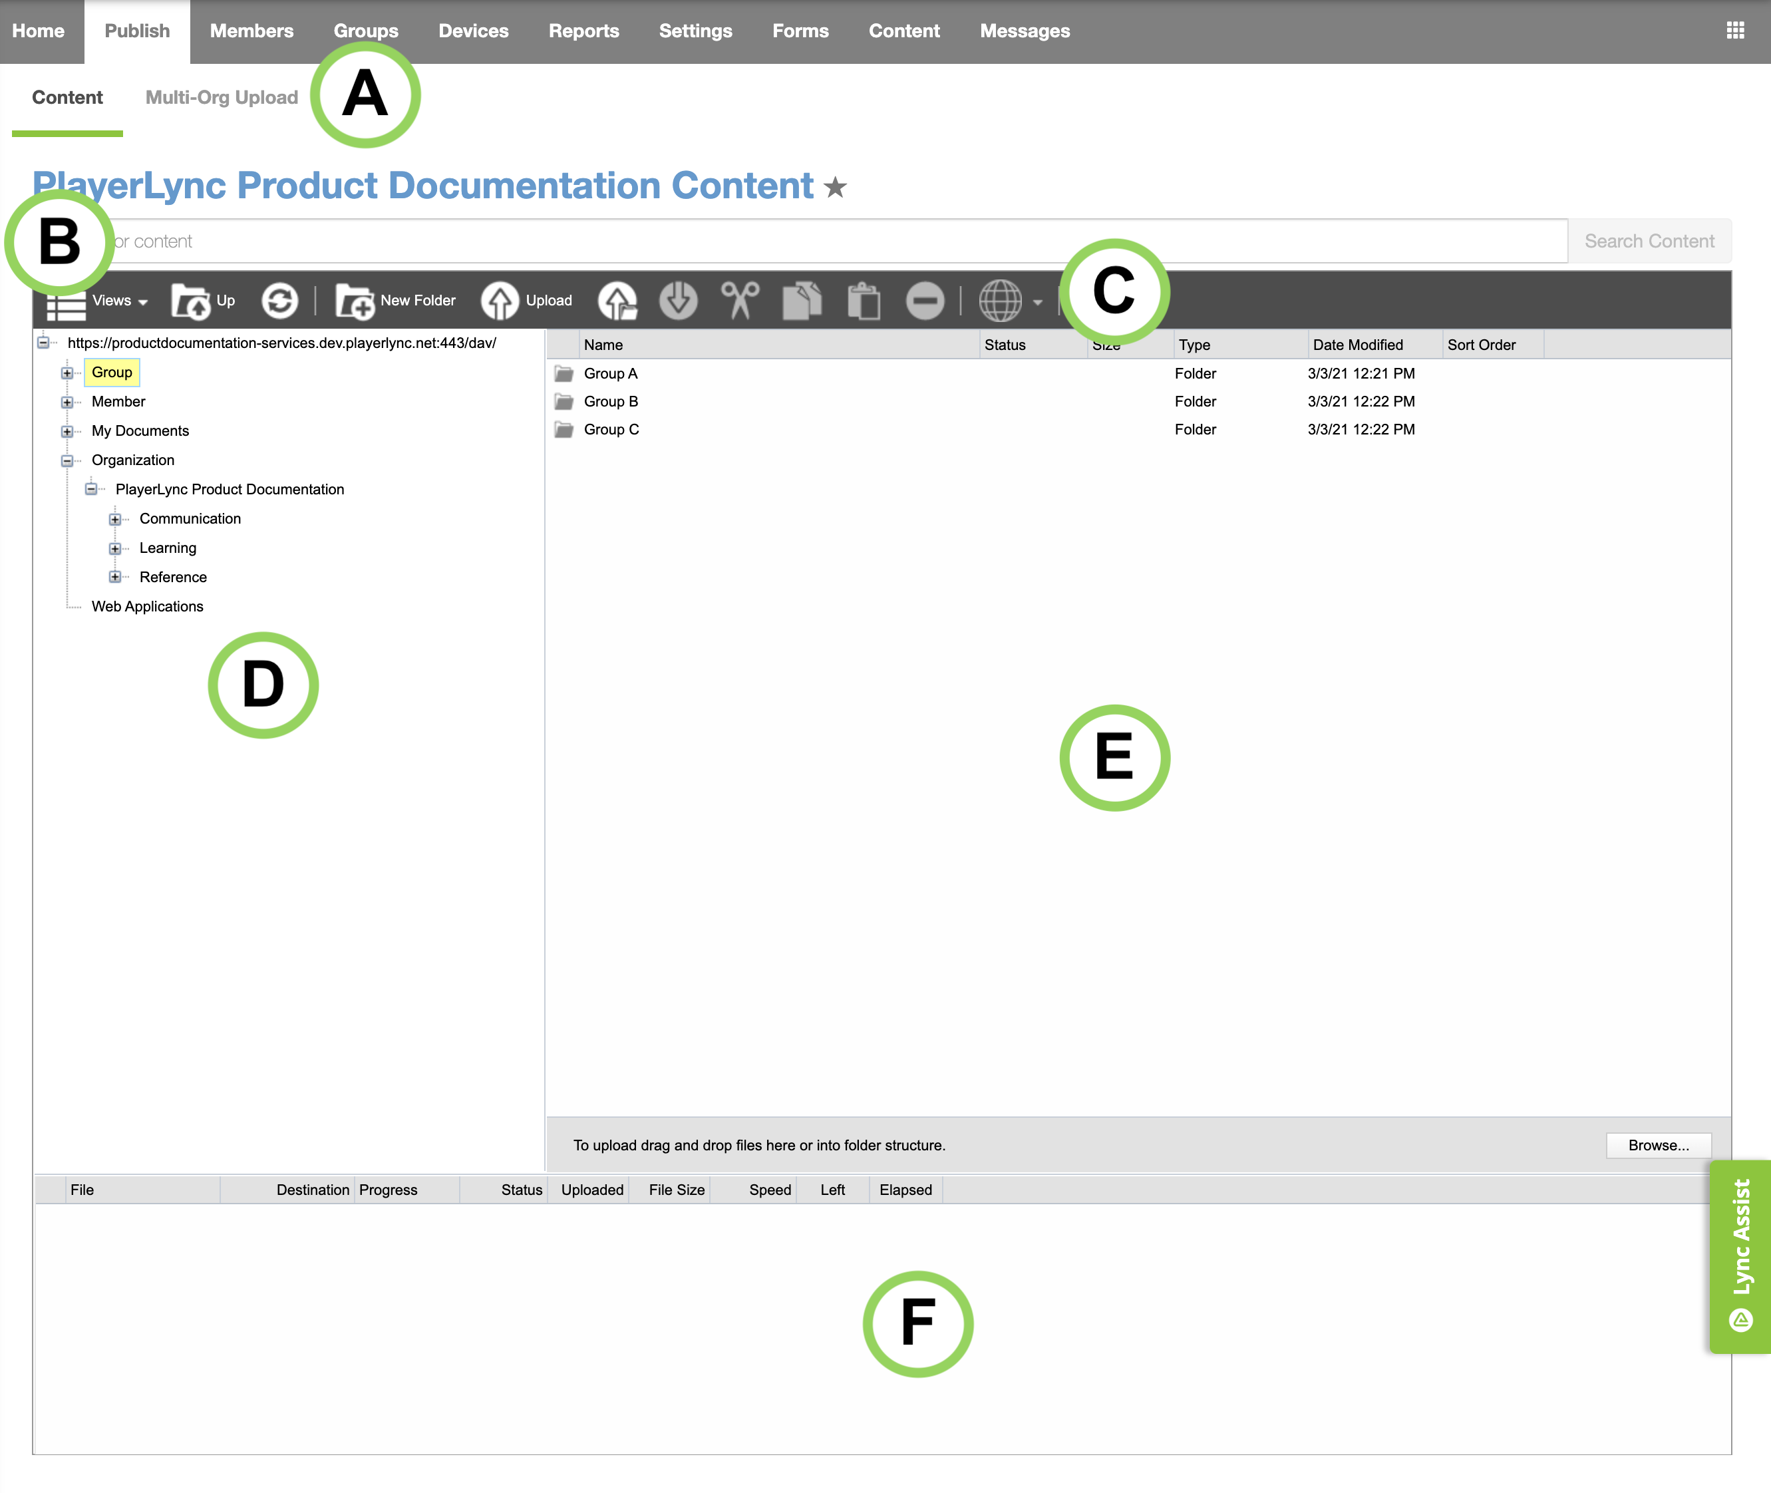
Task: Select My Documents in the folder tree
Action: 140,431
